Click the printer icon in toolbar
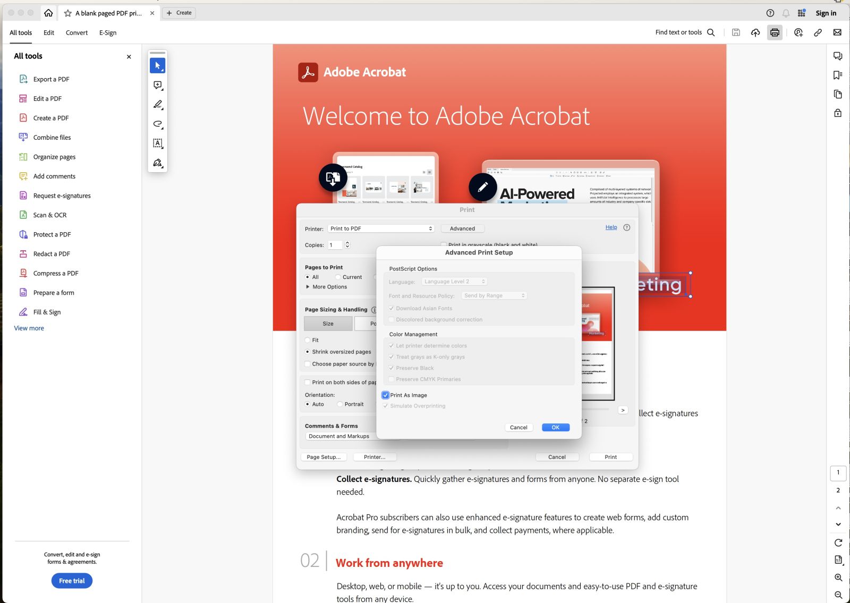The width and height of the screenshot is (850, 603). tap(775, 32)
